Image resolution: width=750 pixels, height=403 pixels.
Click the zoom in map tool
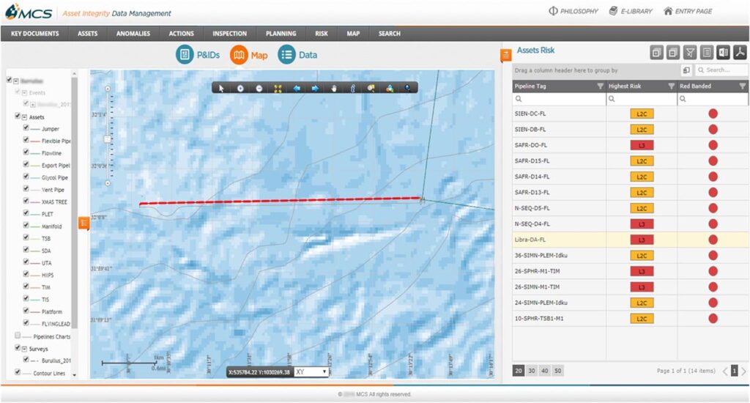240,88
